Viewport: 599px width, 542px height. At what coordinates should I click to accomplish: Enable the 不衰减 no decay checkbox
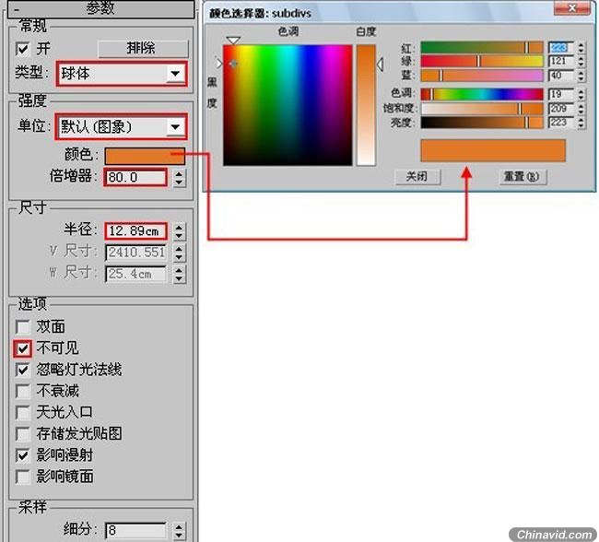pyautogui.click(x=22, y=392)
